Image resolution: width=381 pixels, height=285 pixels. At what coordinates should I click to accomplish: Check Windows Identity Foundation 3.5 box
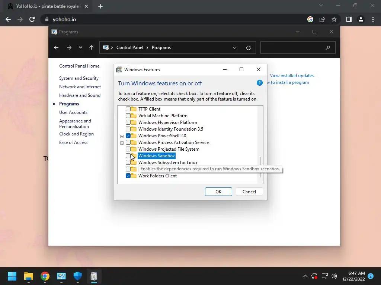click(x=128, y=129)
